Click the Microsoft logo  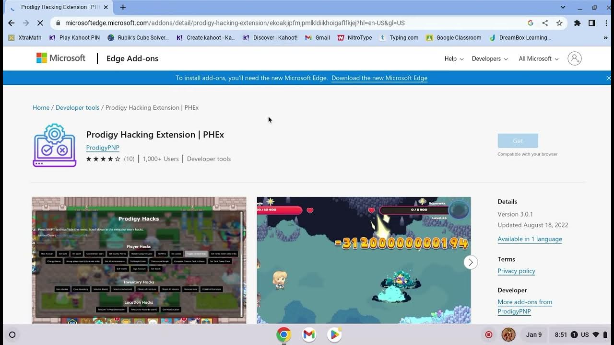61,58
